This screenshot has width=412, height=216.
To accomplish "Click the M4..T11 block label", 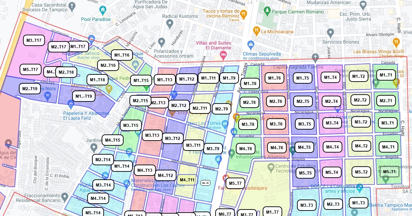I will tap(187, 180).
